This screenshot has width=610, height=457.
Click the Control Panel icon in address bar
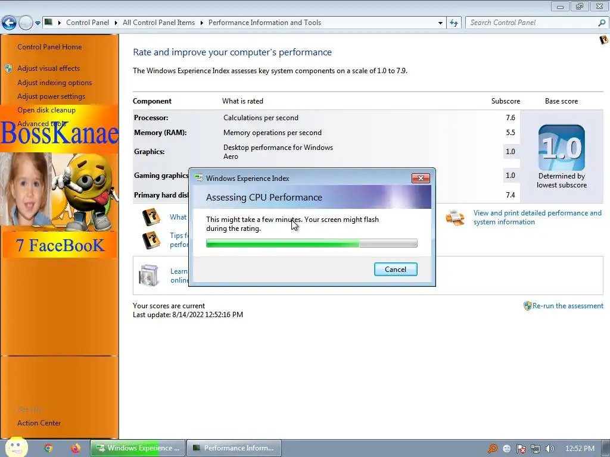[x=49, y=22]
